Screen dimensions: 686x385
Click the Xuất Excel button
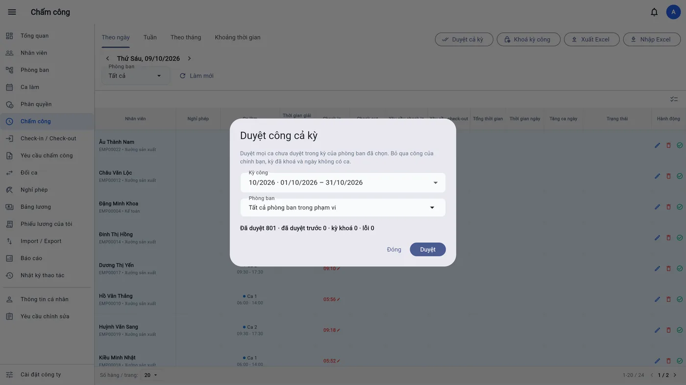[592, 40]
